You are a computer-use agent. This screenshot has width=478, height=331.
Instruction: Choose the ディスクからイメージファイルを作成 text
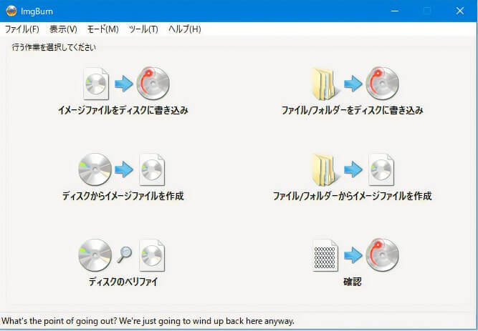pyautogui.click(x=123, y=196)
